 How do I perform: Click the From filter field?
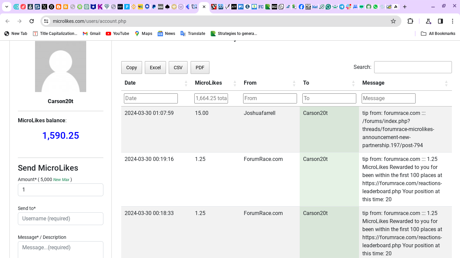pyautogui.click(x=270, y=98)
